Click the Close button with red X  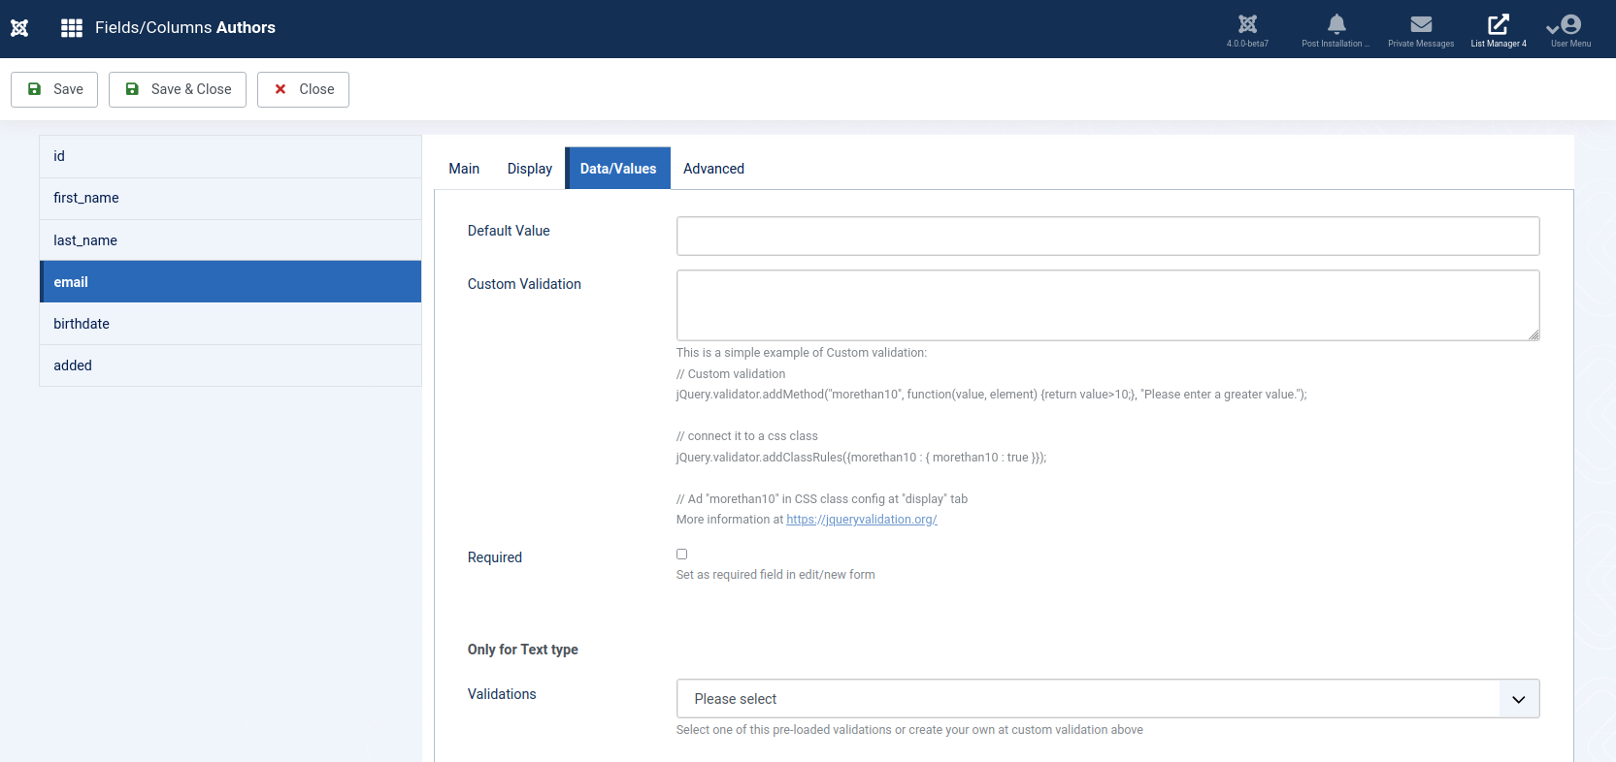click(x=303, y=89)
